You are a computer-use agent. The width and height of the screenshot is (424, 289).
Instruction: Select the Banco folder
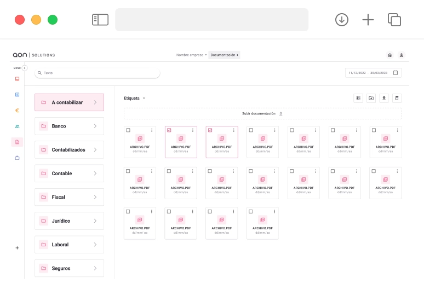click(69, 126)
